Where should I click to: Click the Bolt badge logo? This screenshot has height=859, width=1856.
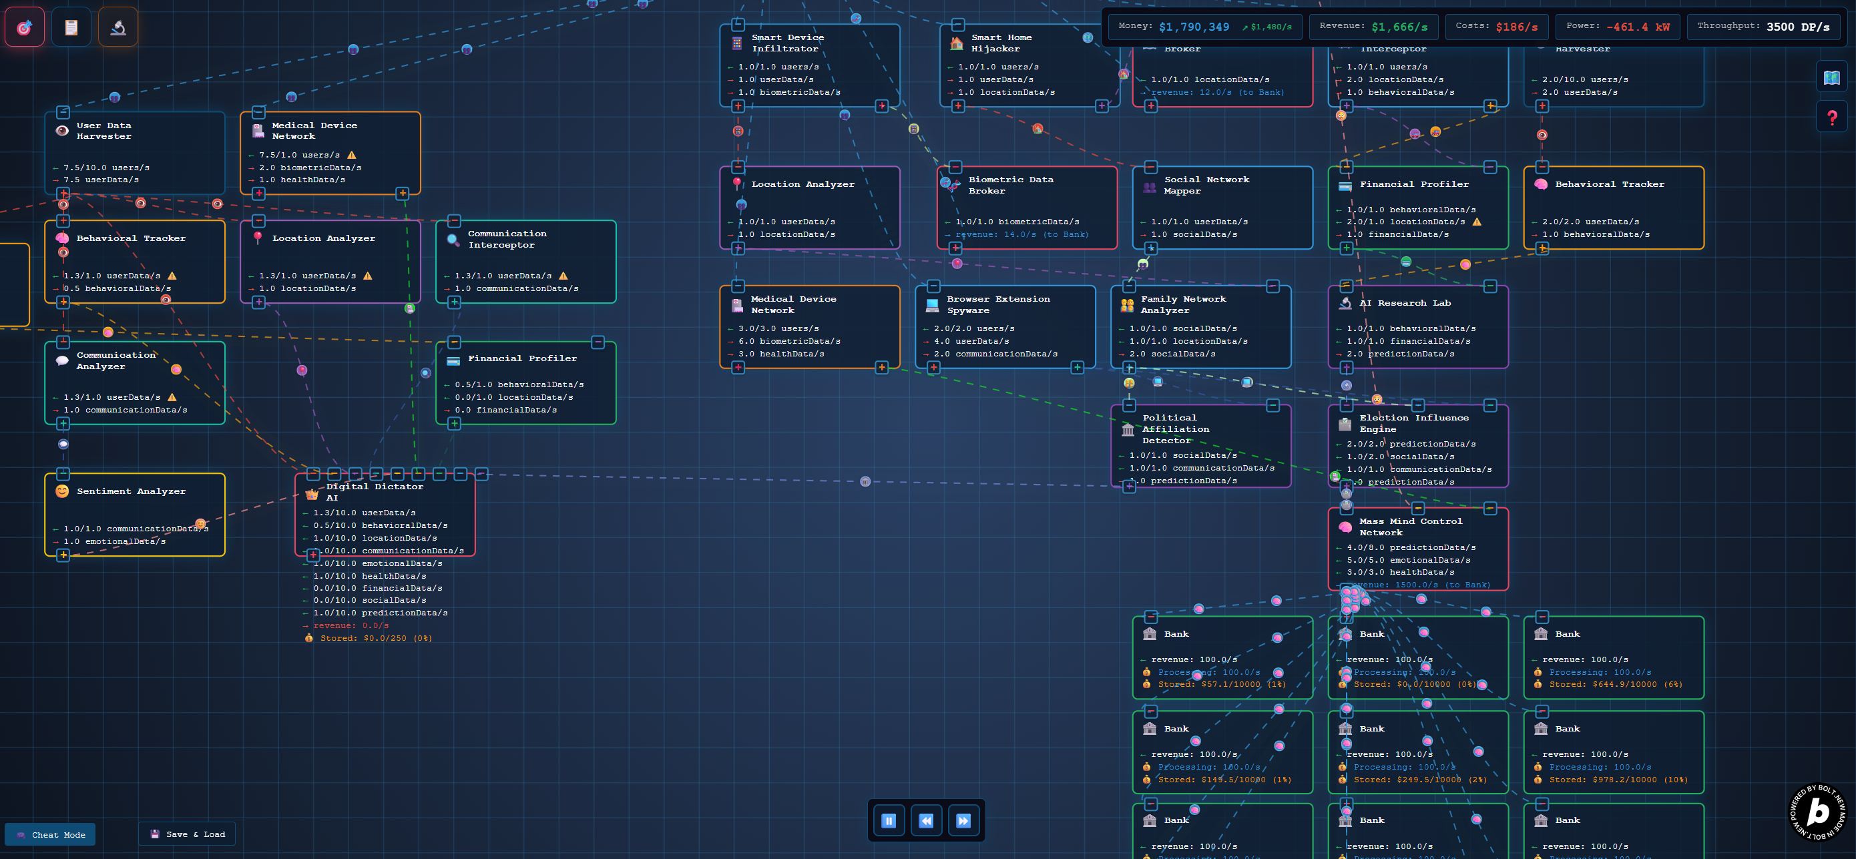(1817, 812)
